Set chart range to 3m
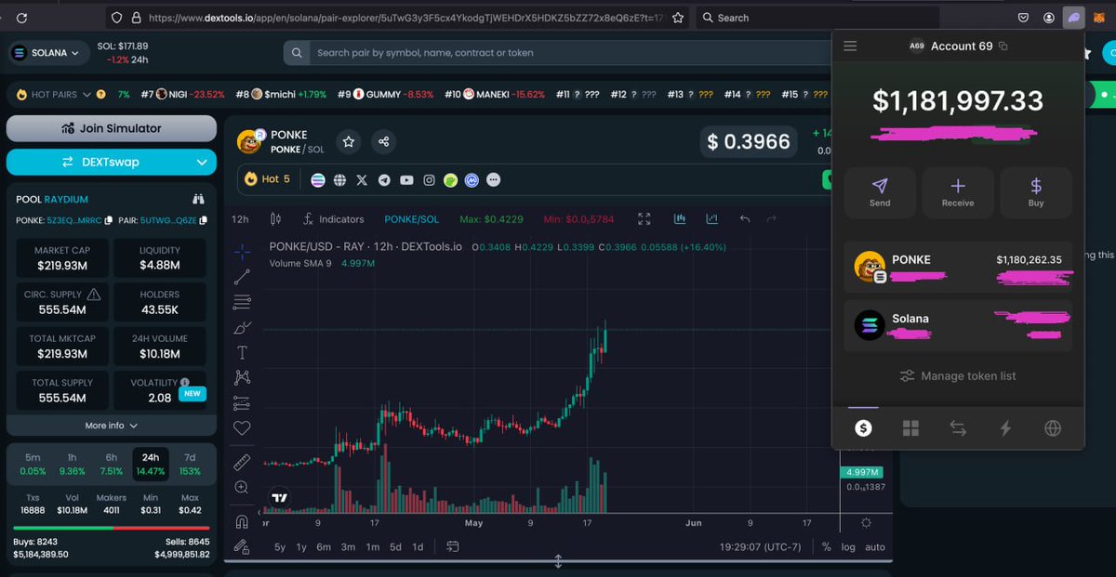 (348, 547)
